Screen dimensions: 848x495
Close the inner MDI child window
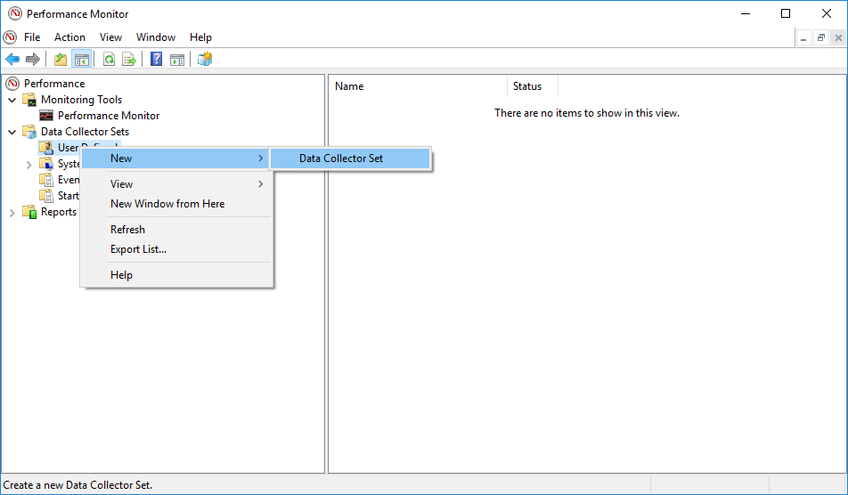838,37
